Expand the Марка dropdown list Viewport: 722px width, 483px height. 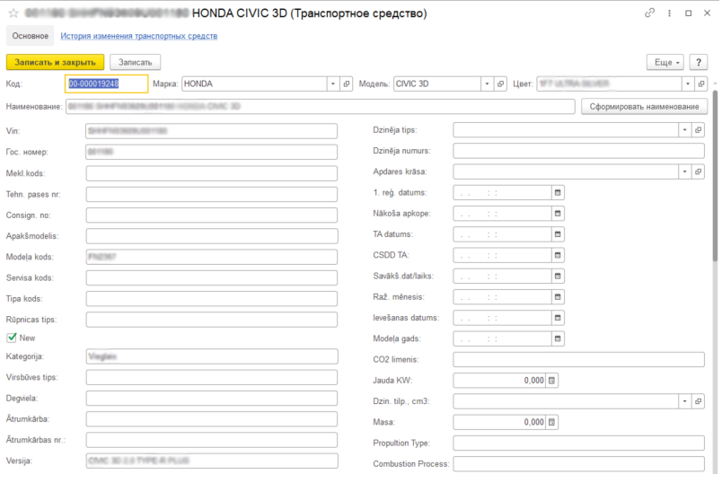[x=333, y=83]
